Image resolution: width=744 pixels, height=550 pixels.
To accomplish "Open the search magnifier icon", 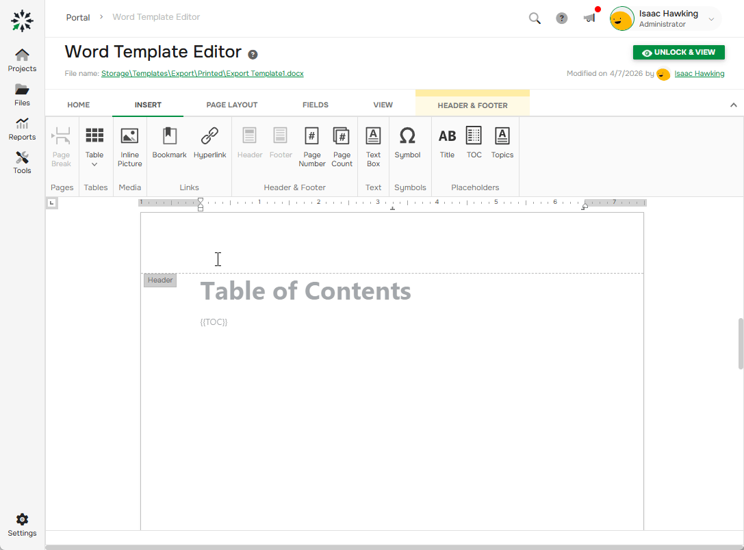I will 535,18.
